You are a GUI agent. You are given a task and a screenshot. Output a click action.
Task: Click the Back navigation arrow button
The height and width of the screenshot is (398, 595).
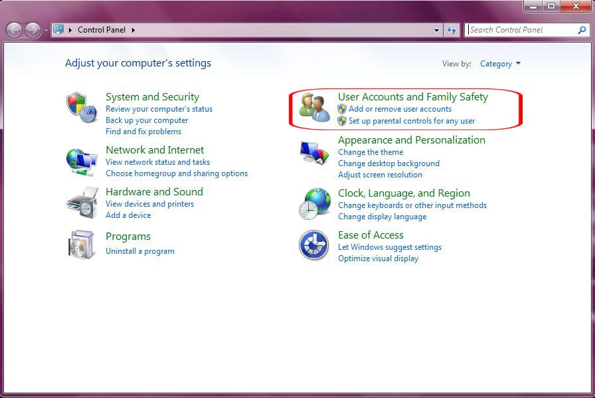(x=15, y=30)
